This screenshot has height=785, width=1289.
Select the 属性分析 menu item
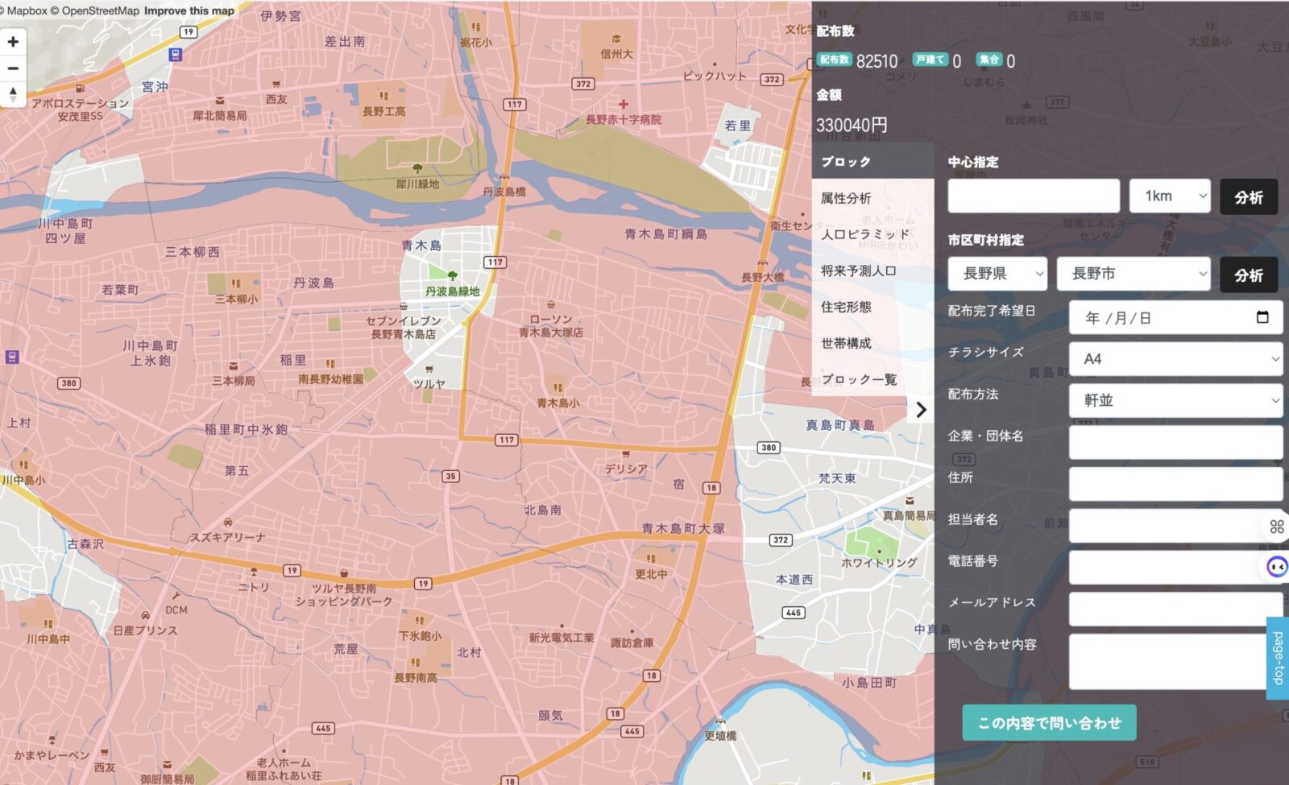coord(846,198)
